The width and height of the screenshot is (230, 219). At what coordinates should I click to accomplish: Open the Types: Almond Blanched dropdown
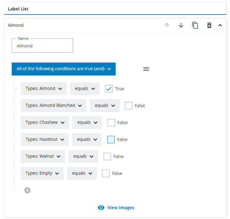click(x=53, y=106)
